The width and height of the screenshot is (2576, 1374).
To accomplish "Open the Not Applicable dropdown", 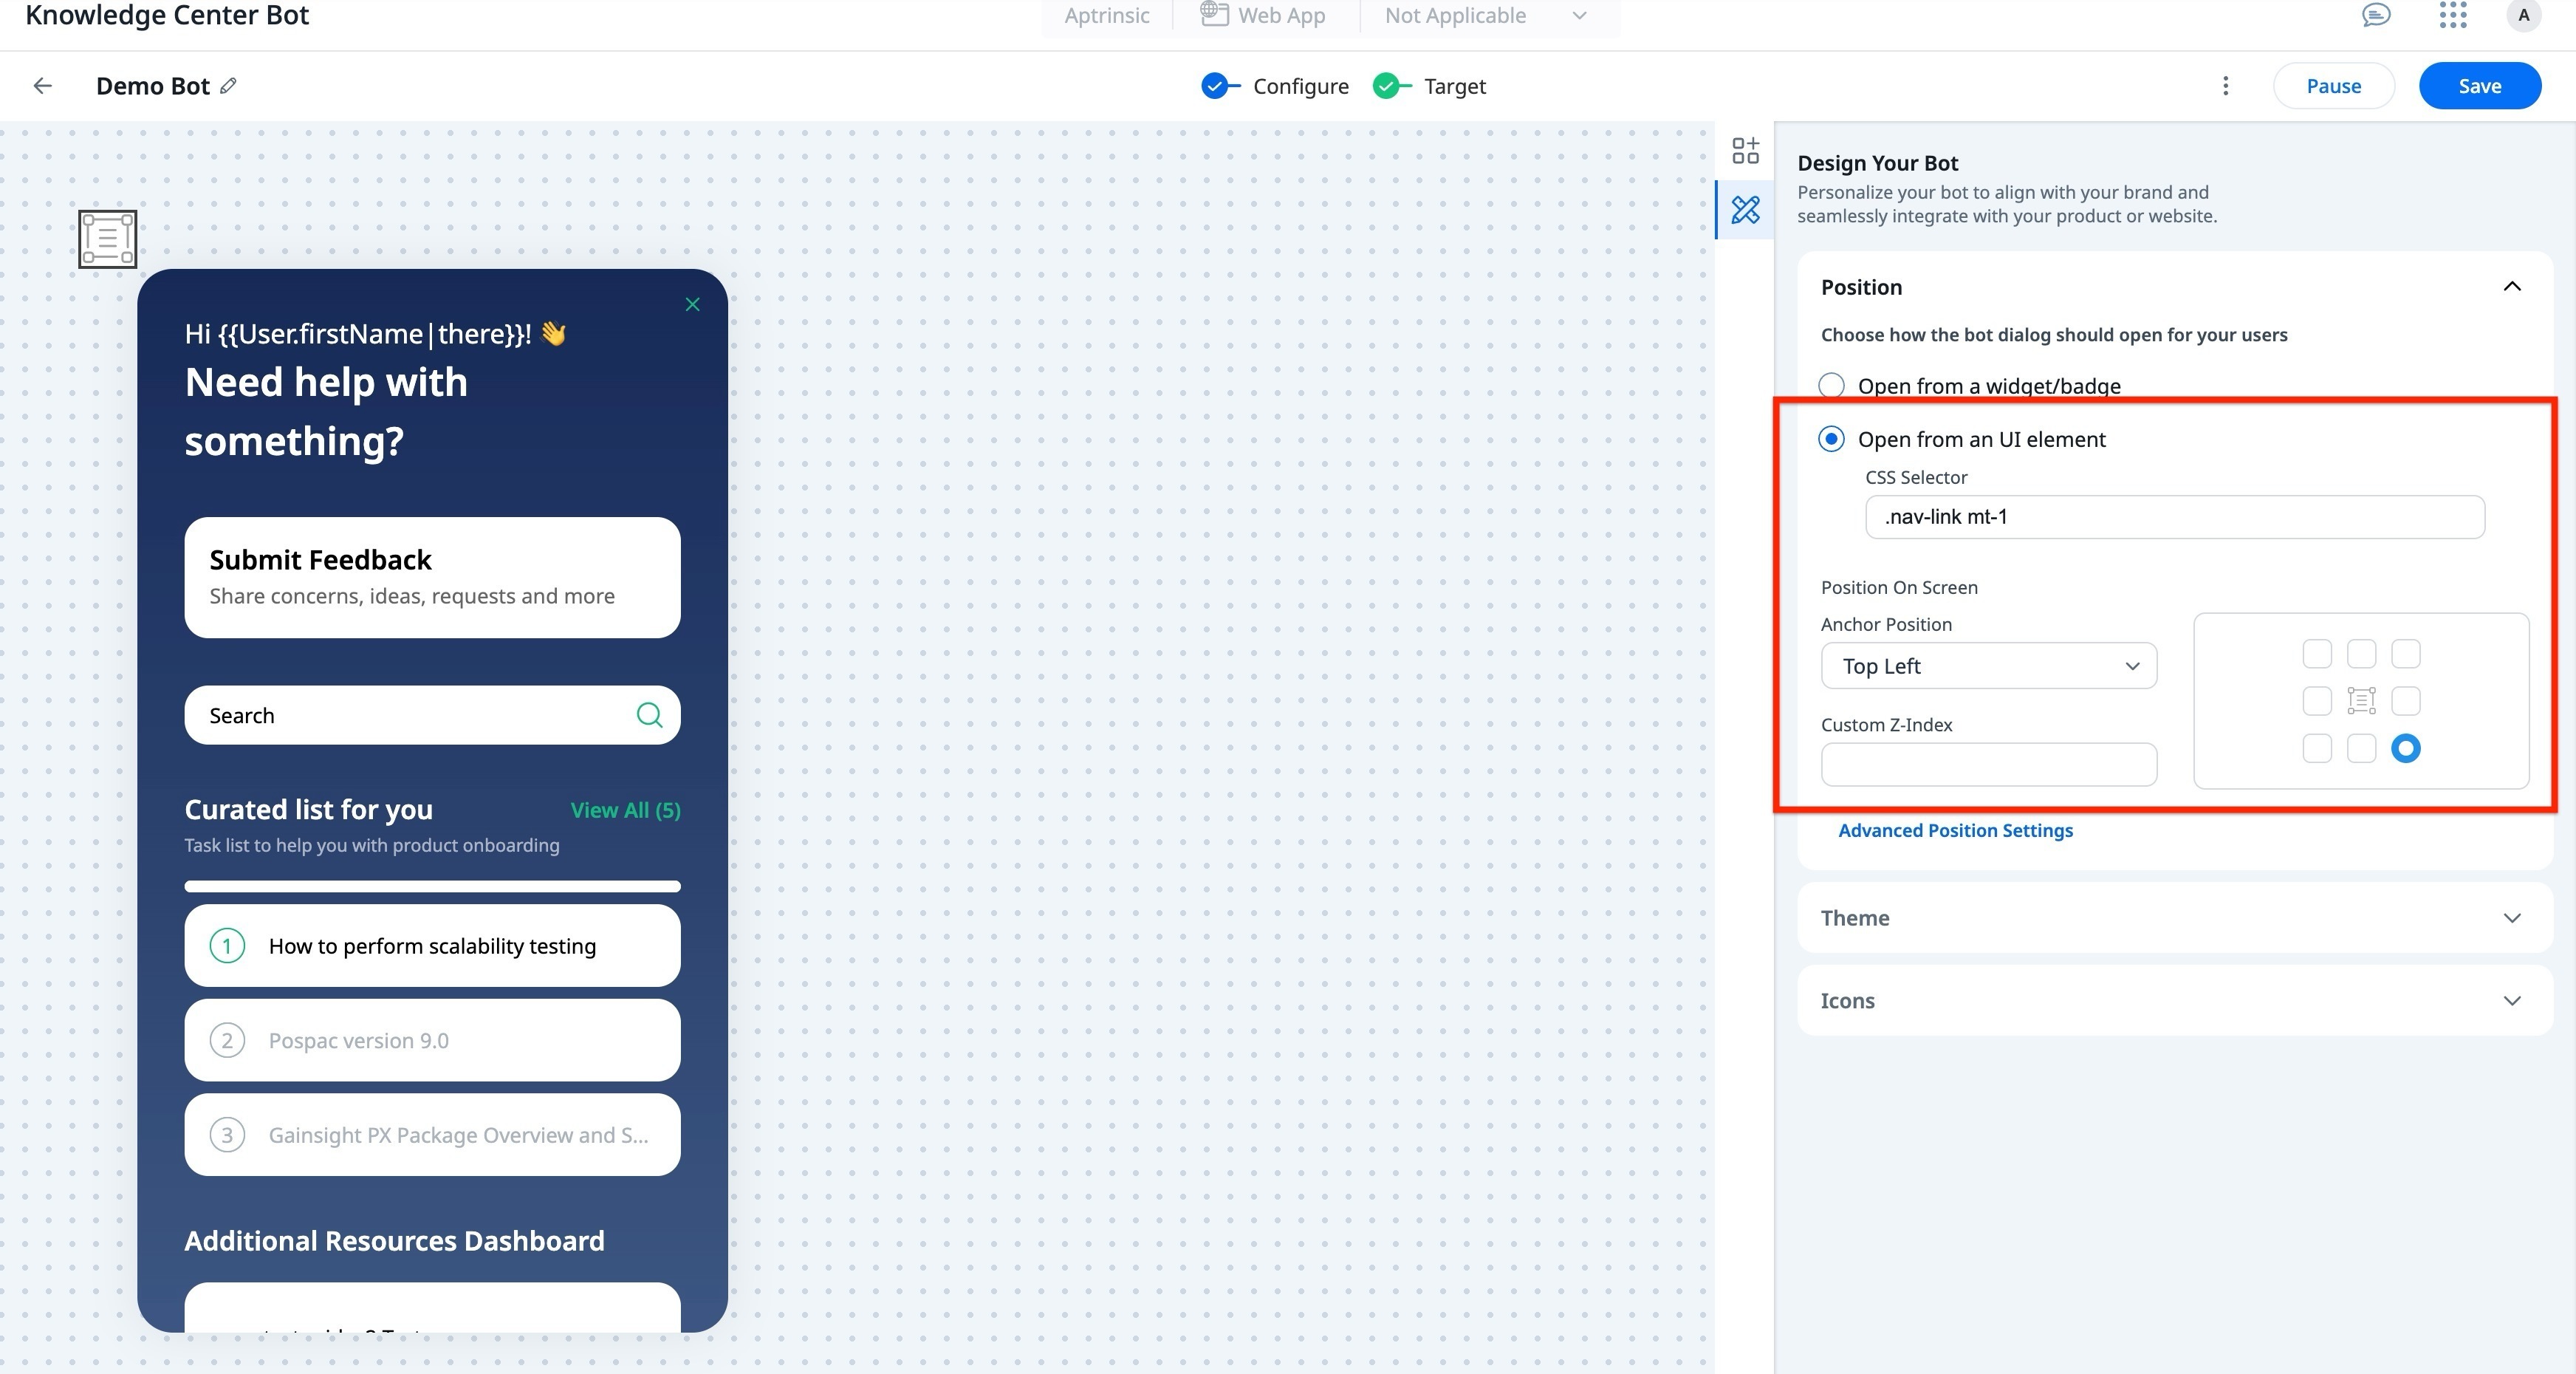I will (1486, 15).
